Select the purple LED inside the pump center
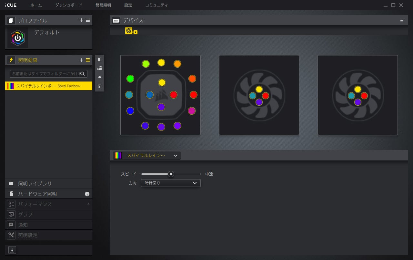The height and width of the screenshot is (260, 413). click(161, 107)
